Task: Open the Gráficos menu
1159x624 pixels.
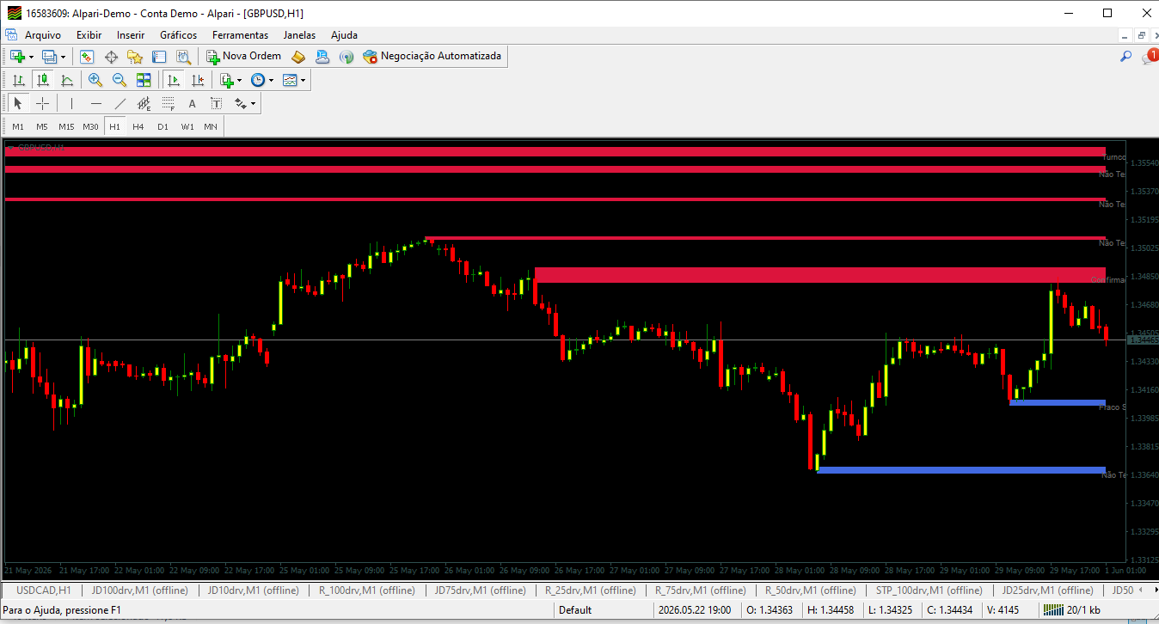Action: [178, 35]
